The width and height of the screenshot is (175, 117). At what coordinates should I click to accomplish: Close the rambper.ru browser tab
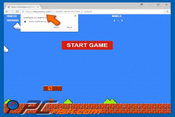pyautogui.click(x=38, y=7)
